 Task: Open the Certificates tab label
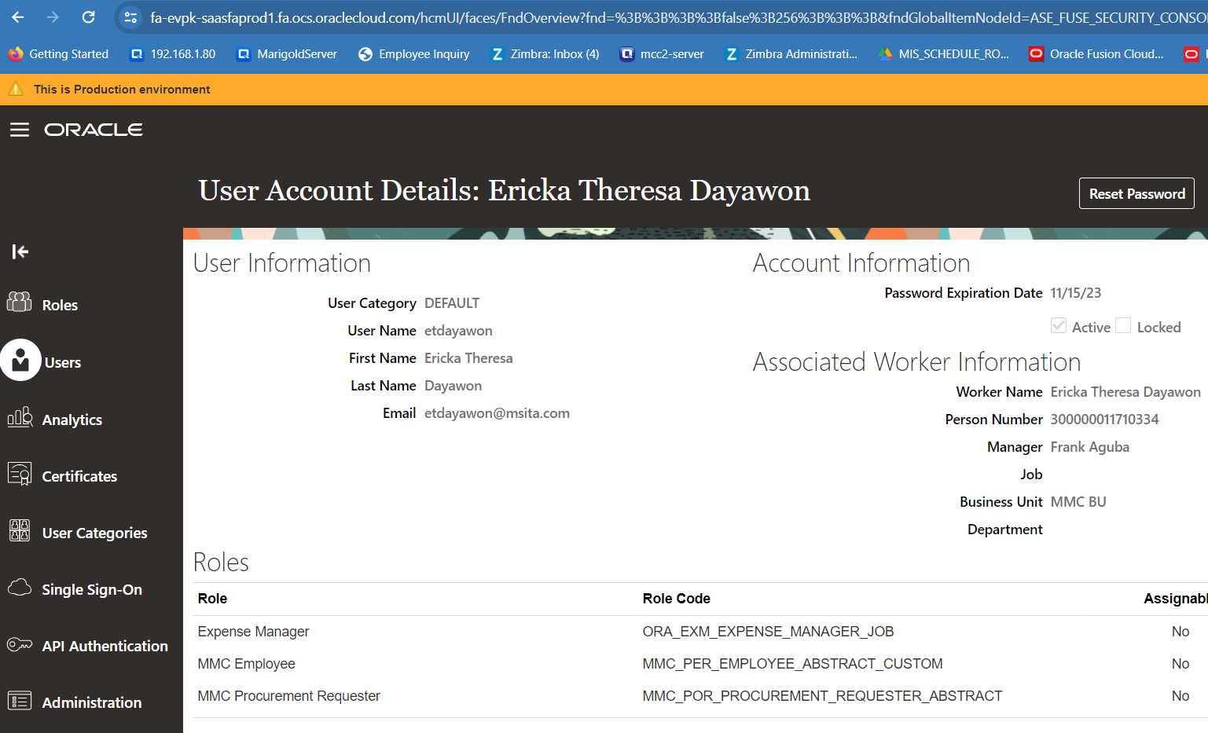click(x=79, y=476)
